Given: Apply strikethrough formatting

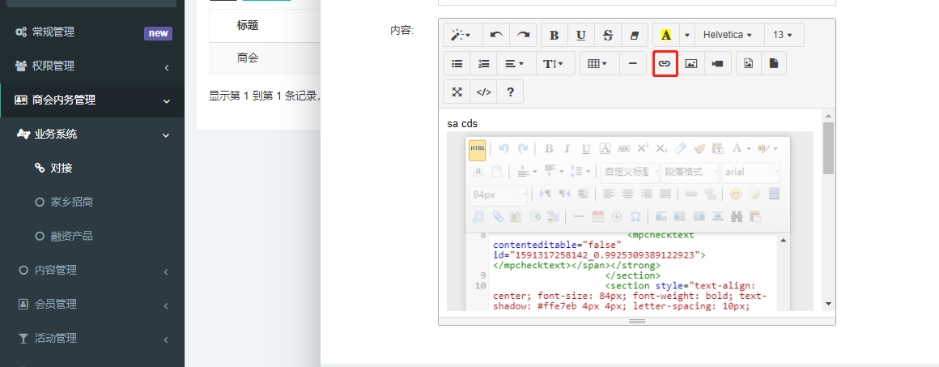Looking at the screenshot, I should [607, 35].
